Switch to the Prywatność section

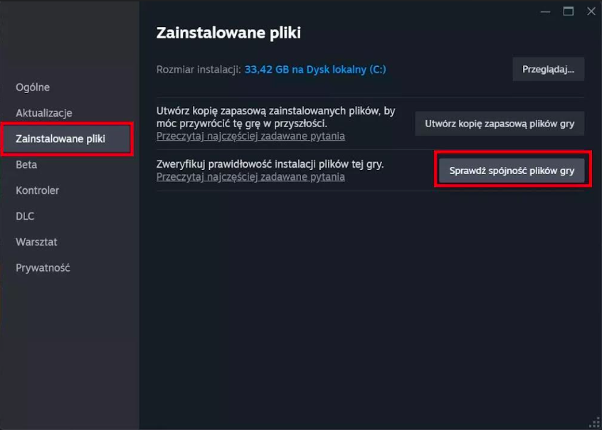coord(43,268)
